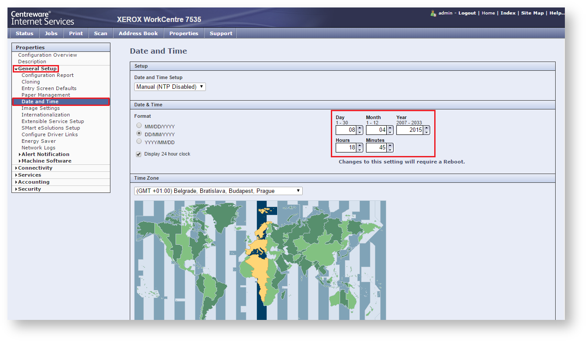Open the Index link
The image size is (586, 341).
coord(508,13)
